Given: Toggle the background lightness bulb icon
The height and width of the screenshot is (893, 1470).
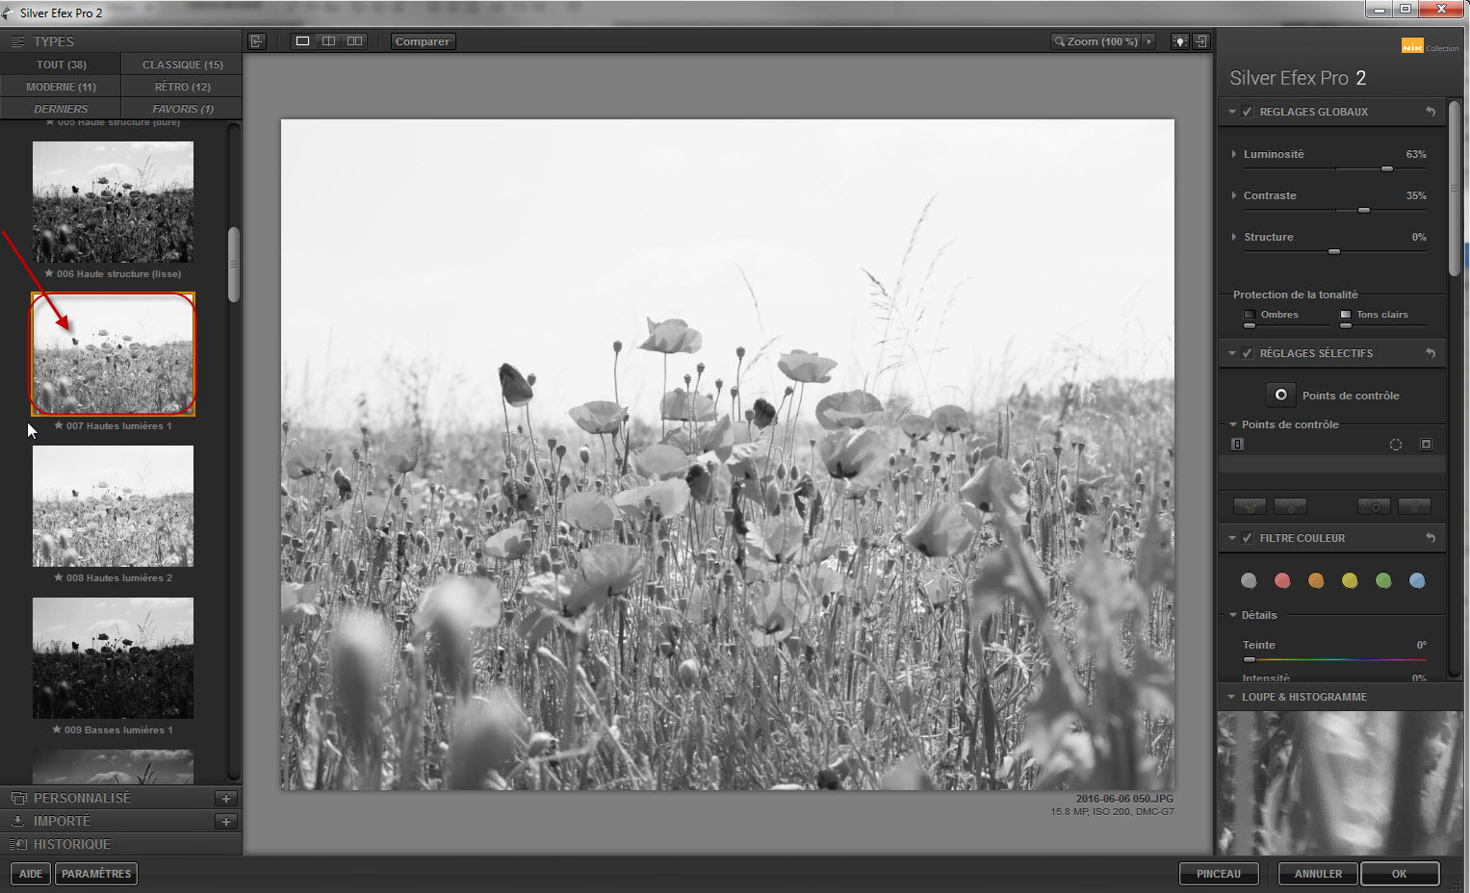Looking at the screenshot, I should click(x=1179, y=41).
